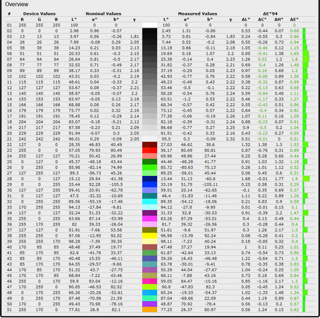Select the sky blue swatch in row 48
320x318 pixels.
click(x=149, y=293)
